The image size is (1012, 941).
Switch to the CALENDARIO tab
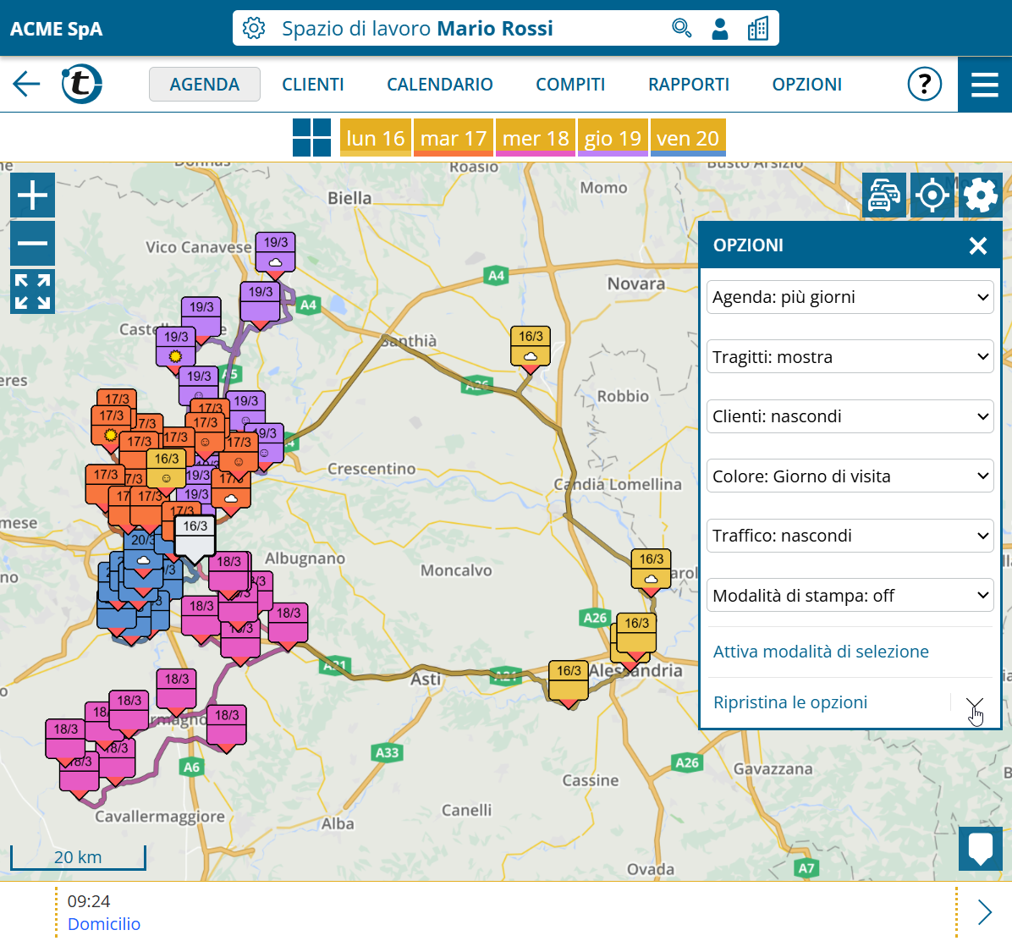point(439,85)
